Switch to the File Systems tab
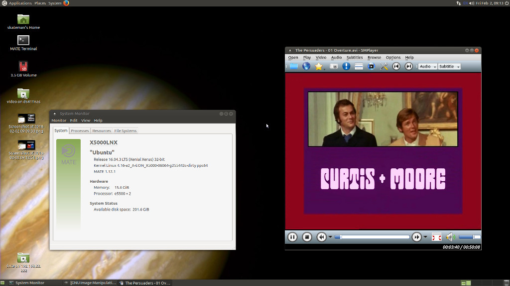510x286 pixels. tap(125, 131)
